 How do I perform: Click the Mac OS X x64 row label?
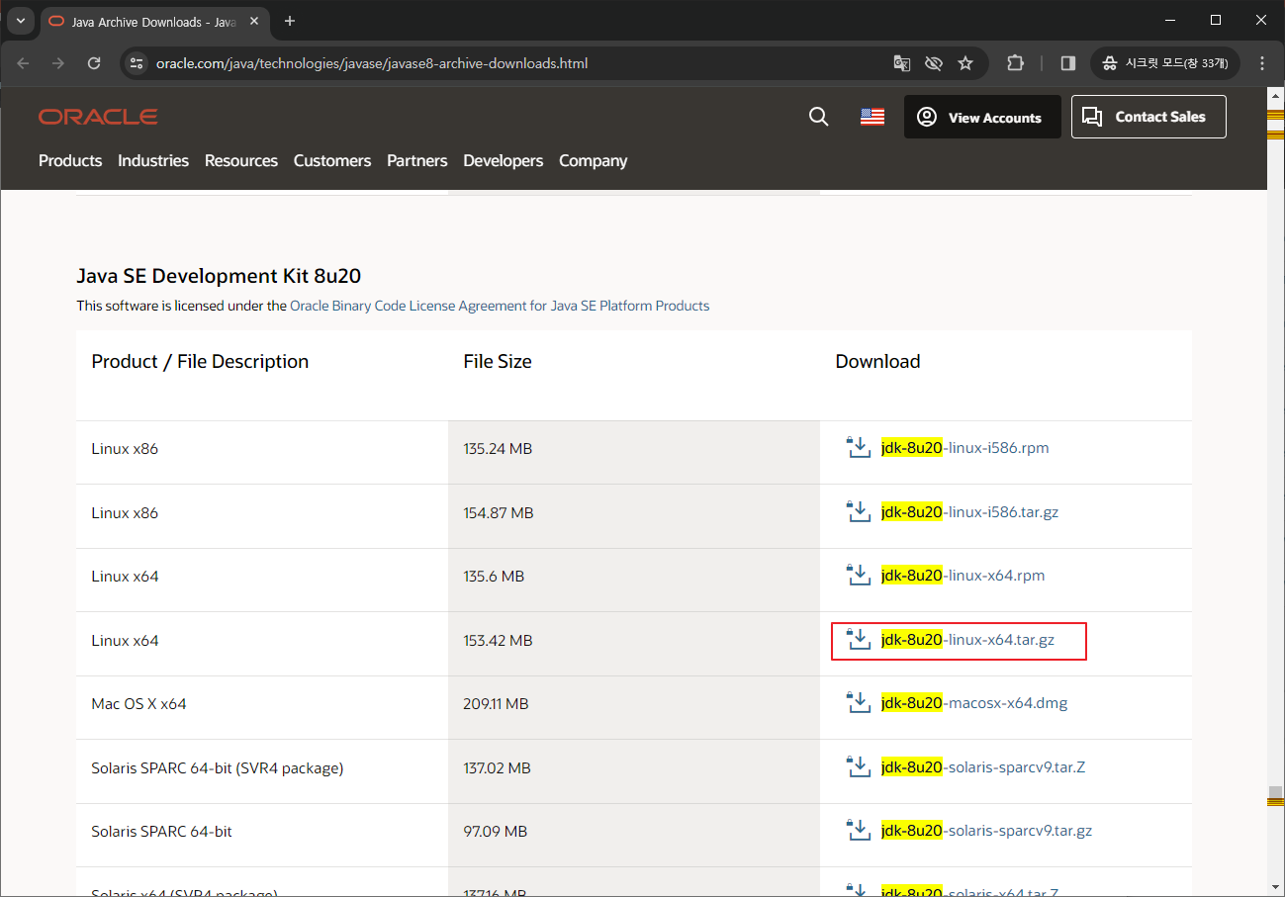click(x=138, y=704)
